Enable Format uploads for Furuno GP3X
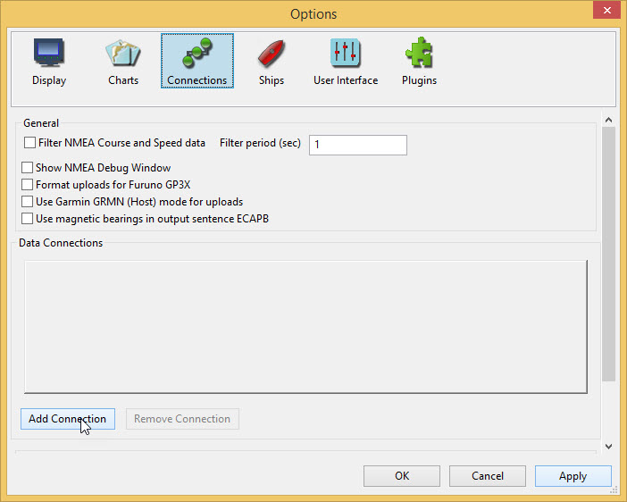Image resolution: width=627 pixels, height=502 pixels. 29,185
